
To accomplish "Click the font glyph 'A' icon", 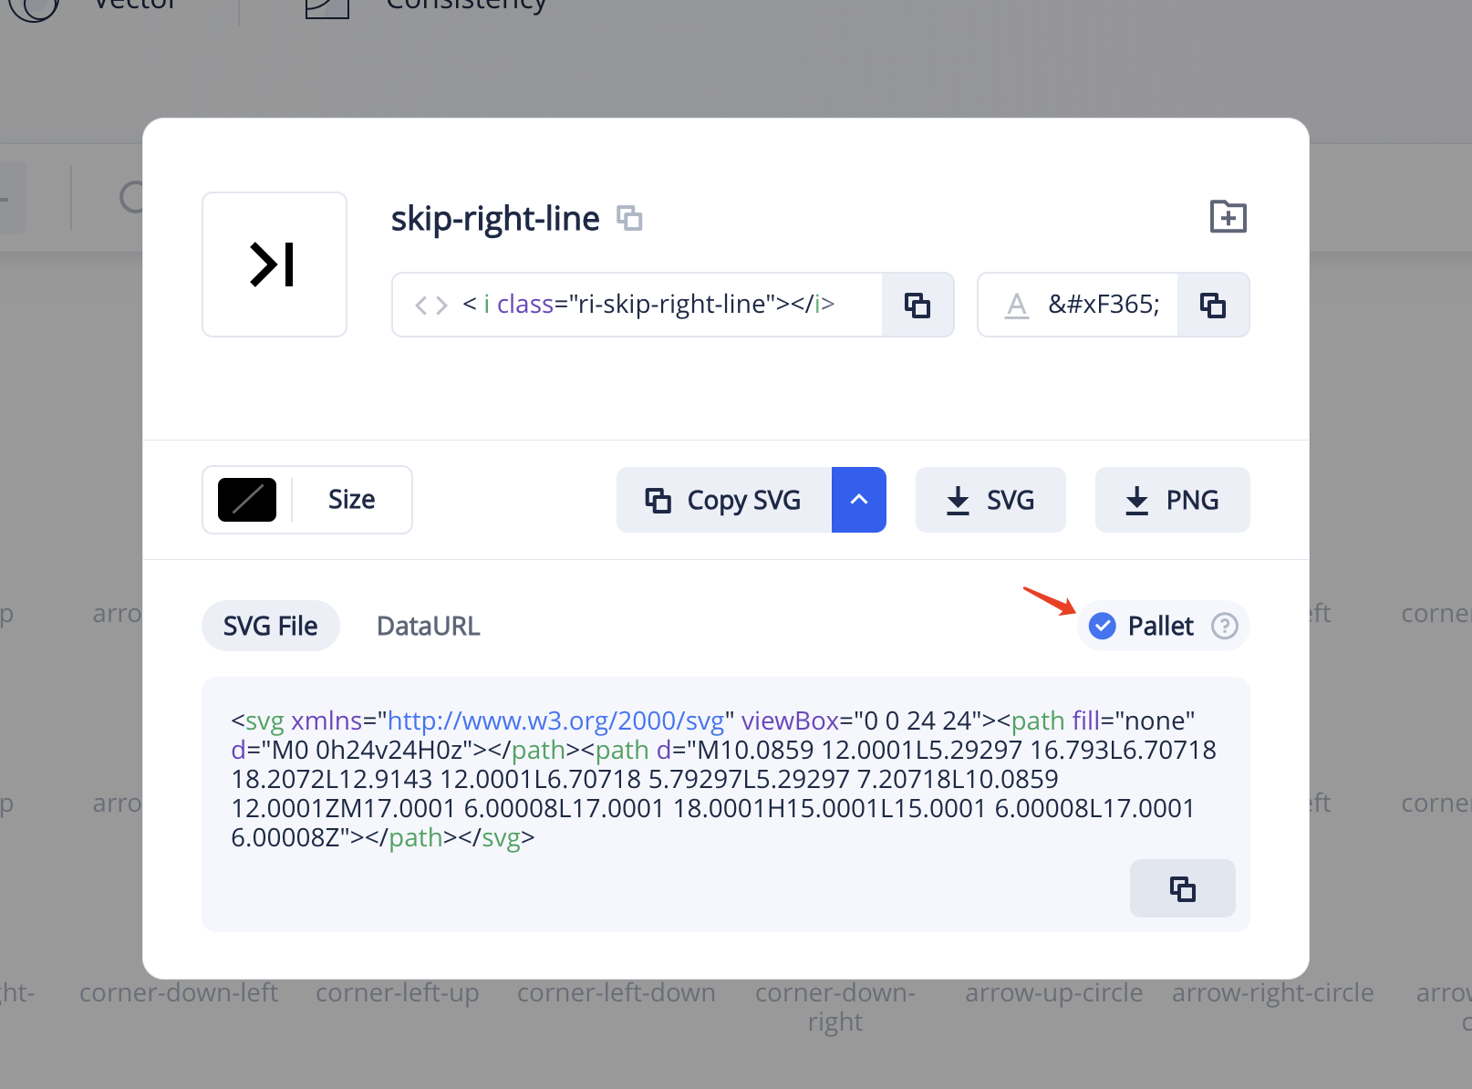I will pyautogui.click(x=1015, y=305).
